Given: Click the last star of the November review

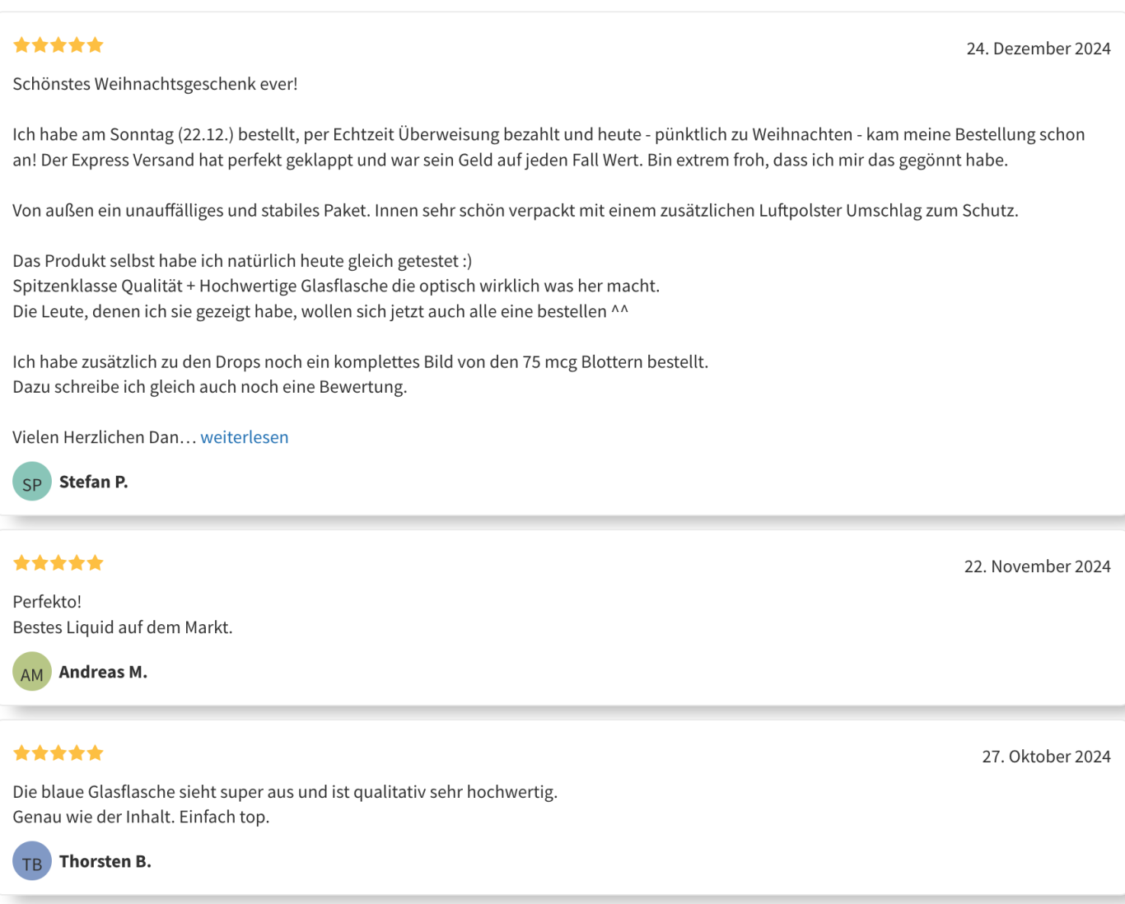Looking at the screenshot, I should (96, 563).
